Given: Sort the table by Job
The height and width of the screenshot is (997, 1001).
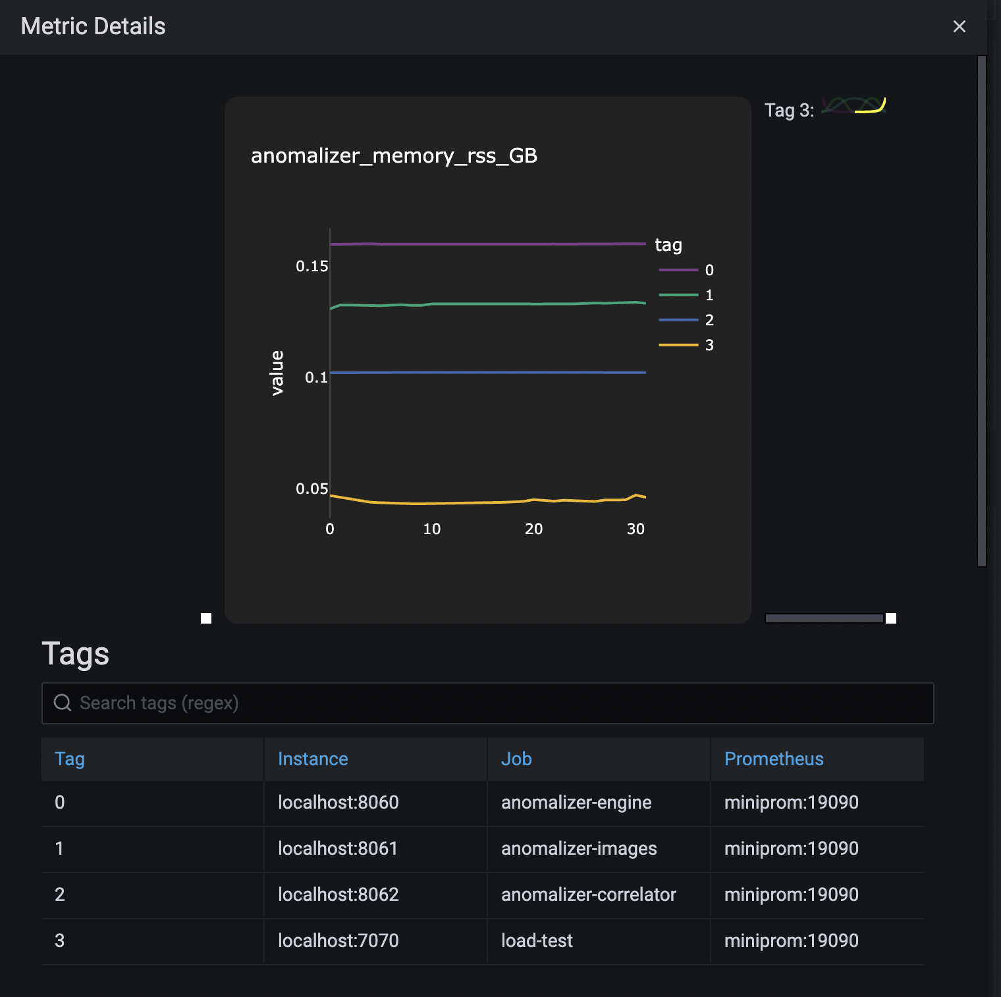Looking at the screenshot, I should coord(516,759).
